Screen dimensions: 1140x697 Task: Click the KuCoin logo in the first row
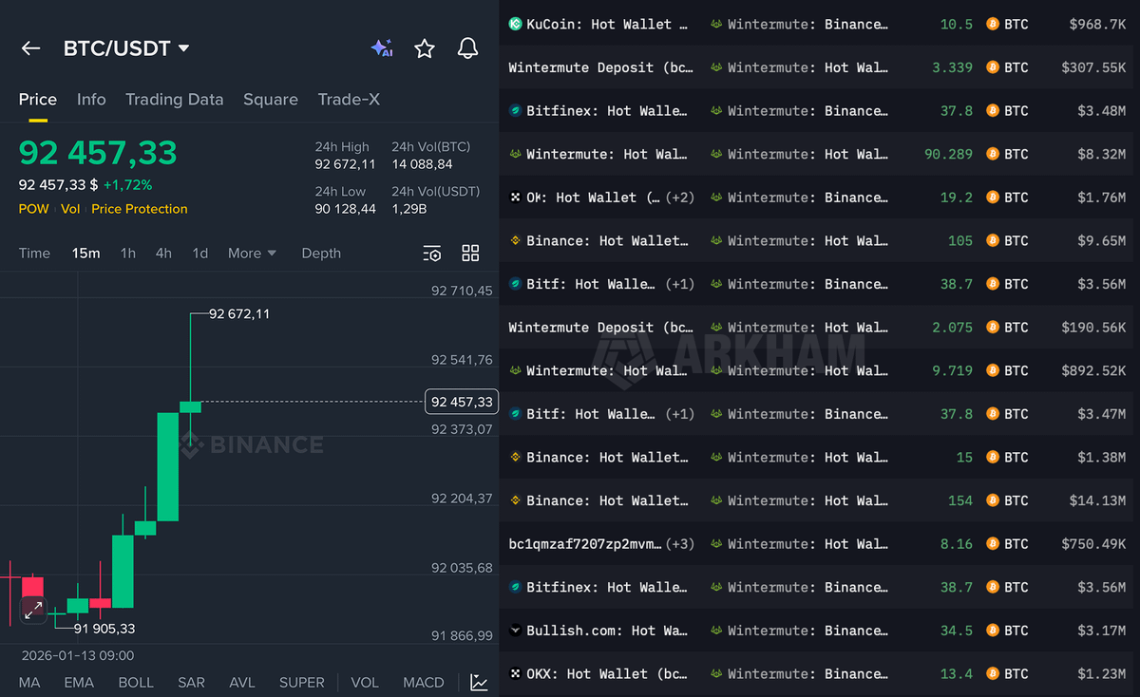click(516, 24)
